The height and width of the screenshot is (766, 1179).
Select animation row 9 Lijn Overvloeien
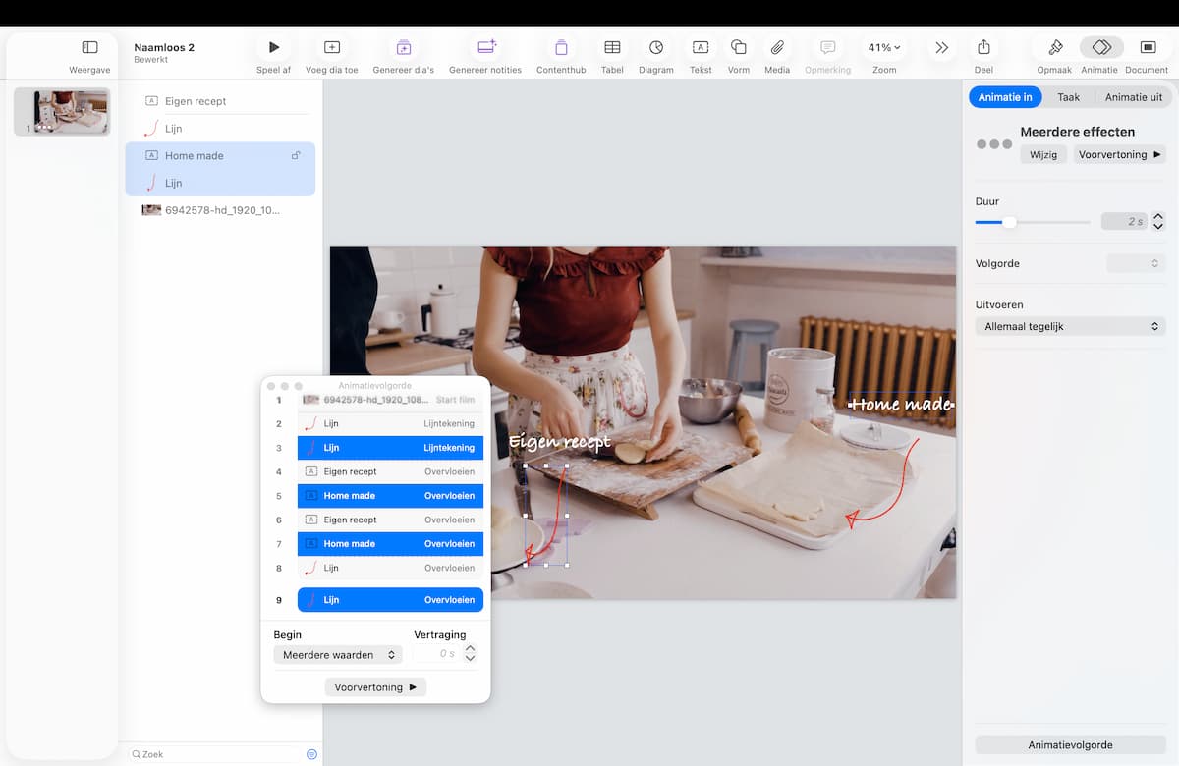[x=390, y=599]
